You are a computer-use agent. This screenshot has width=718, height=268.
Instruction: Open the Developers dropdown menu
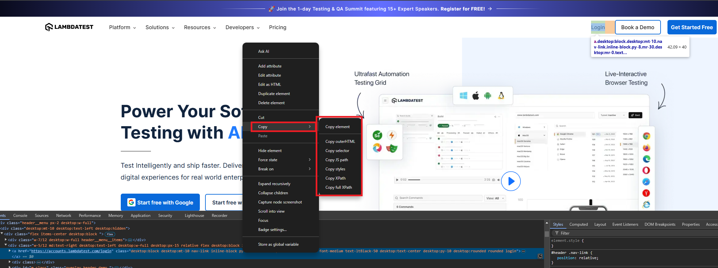pyautogui.click(x=243, y=28)
